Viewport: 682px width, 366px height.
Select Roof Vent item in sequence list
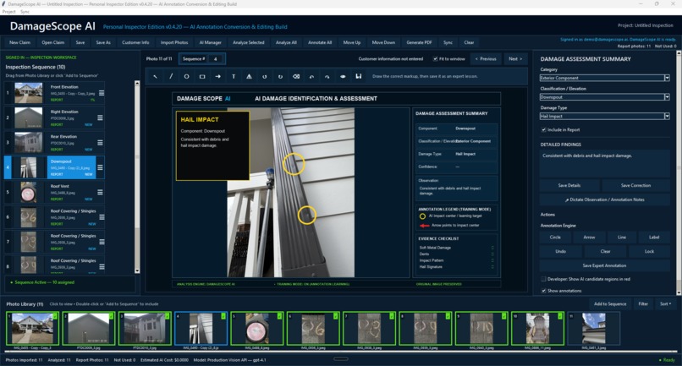pyautogui.click(x=54, y=192)
